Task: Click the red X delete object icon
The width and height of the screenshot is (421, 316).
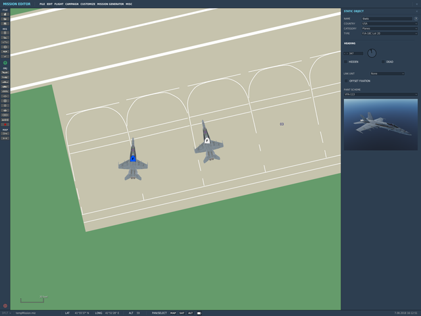Action: 5,124
